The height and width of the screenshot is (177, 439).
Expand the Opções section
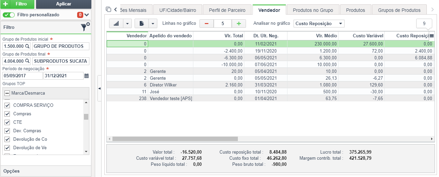coord(46,171)
